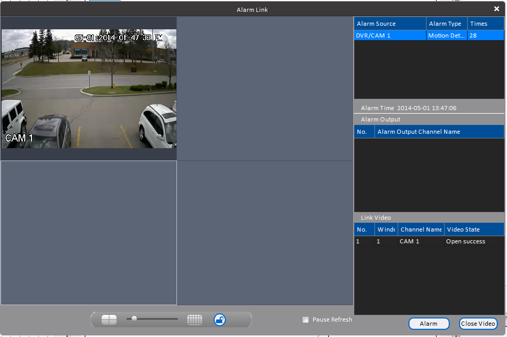The image size is (507, 337).
Task: Click the blue unlock padlock icon
Action: click(x=220, y=320)
